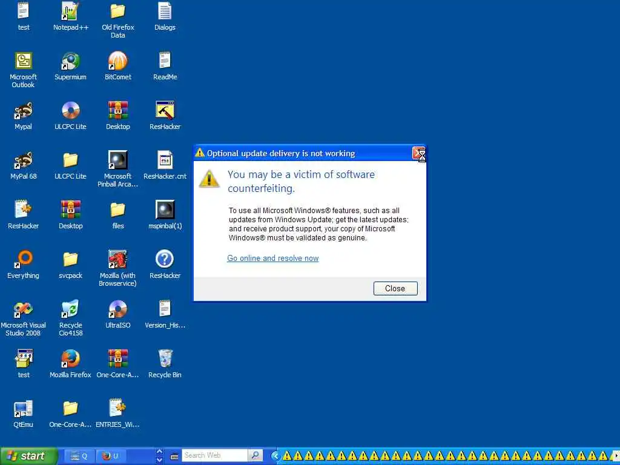Click the Close button in the dialog

click(x=395, y=288)
